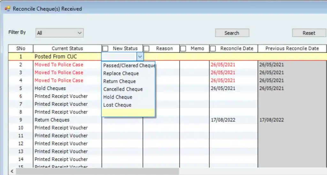
Task: Click Hold Cheques cell in row 5
Action: 50,88
